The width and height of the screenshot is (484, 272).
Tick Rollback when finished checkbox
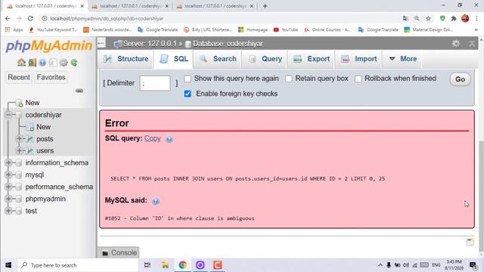click(358, 79)
